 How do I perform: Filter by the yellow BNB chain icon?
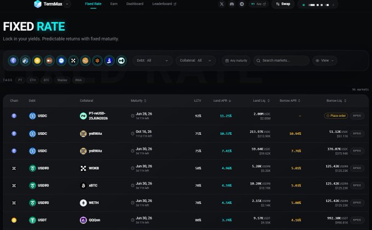click(x=37, y=61)
